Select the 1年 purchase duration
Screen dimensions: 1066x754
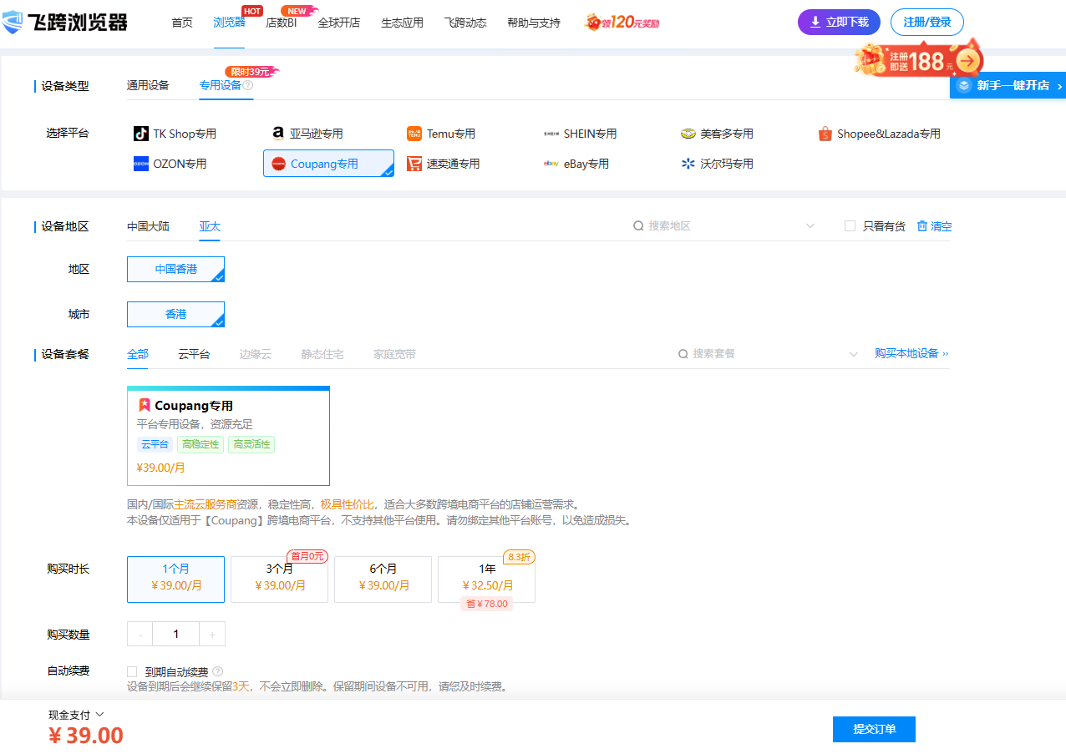point(486,579)
